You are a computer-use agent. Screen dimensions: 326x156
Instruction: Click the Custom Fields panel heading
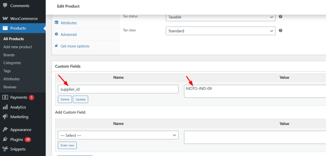click(68, 66)
